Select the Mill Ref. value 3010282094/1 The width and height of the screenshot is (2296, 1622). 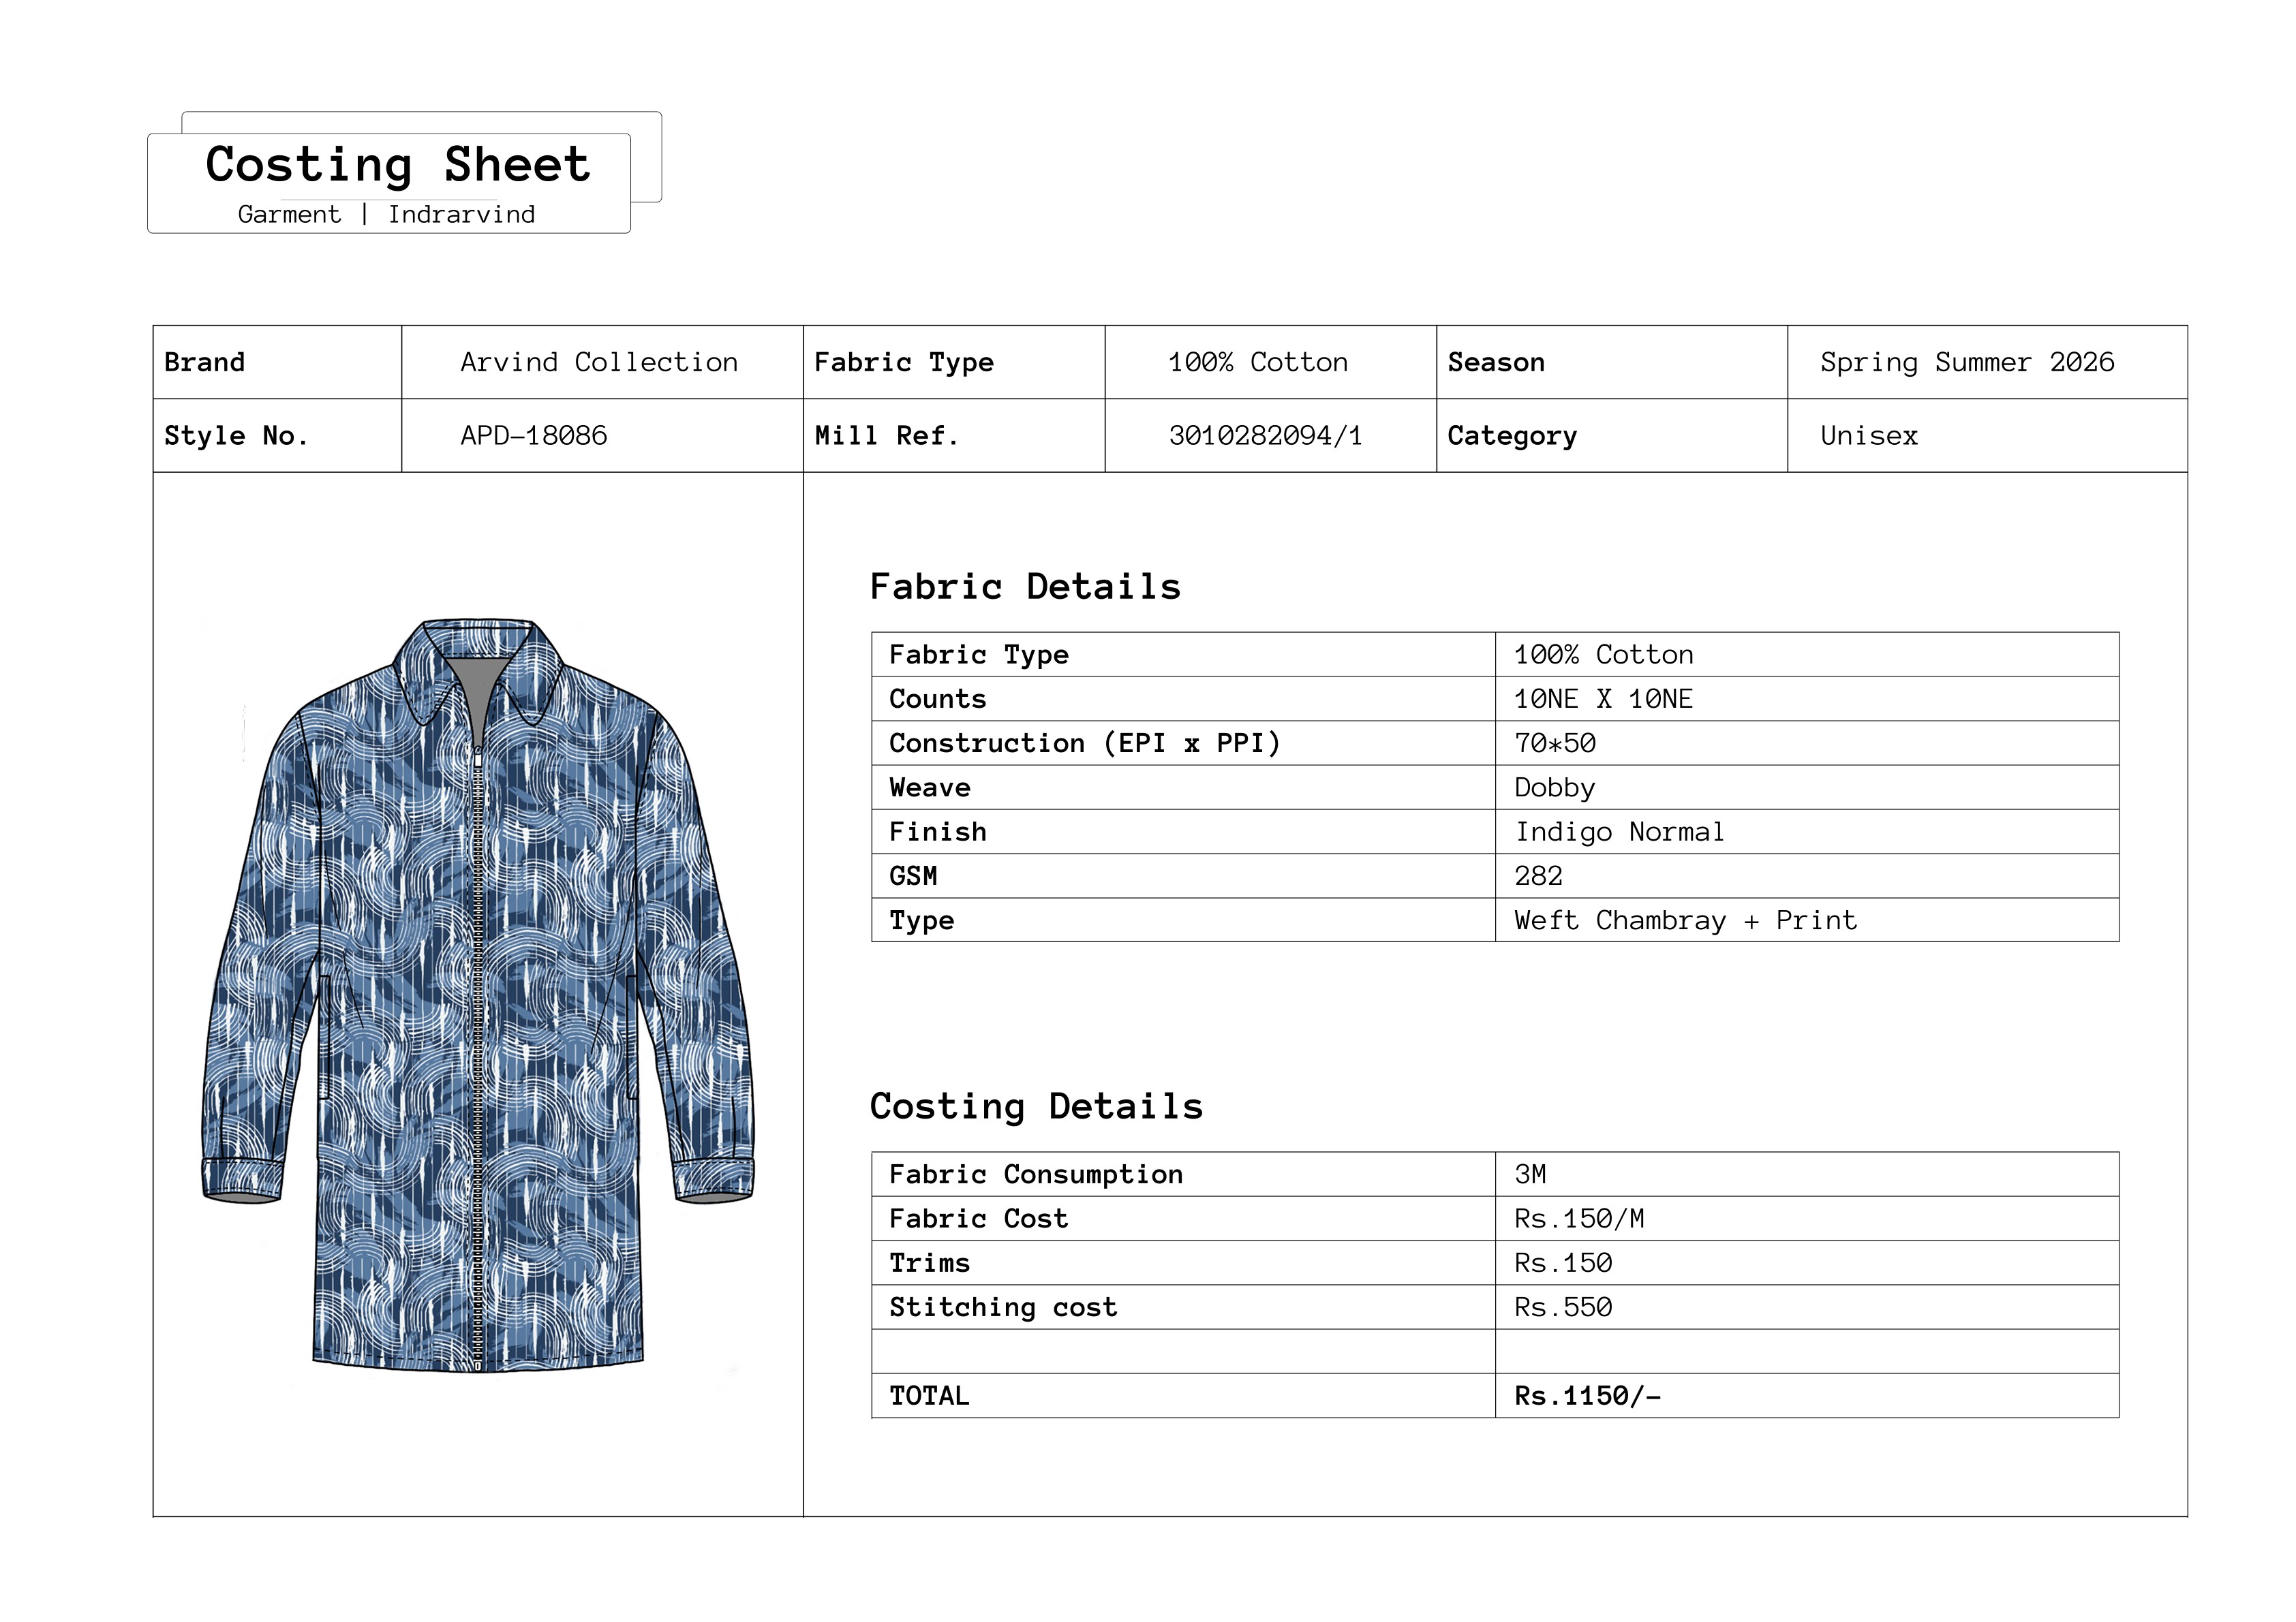[1265, 436]
